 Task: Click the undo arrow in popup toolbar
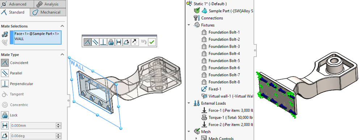144,42
